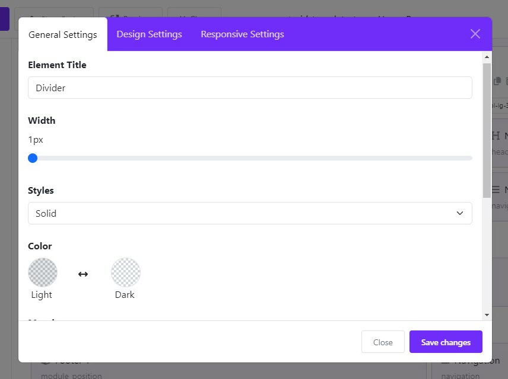The image size is (508, 379).
Task: Switch to the General Settings tab
Action: (x=63, y=34)
